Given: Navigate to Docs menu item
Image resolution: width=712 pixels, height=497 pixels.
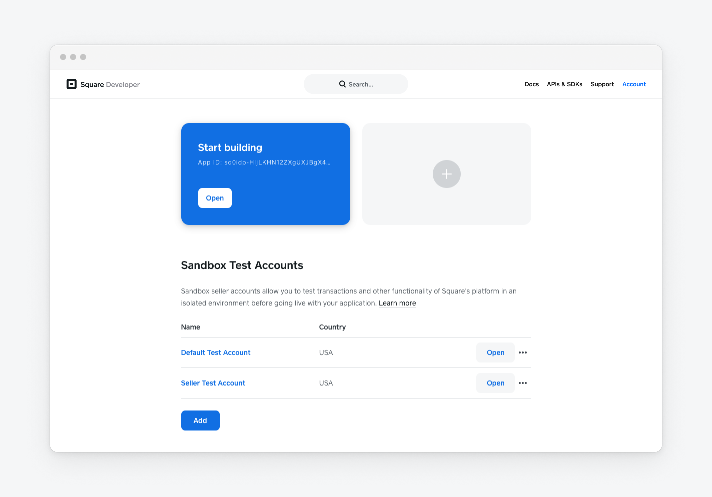Looking at the screenshot, I should point(531,84).
